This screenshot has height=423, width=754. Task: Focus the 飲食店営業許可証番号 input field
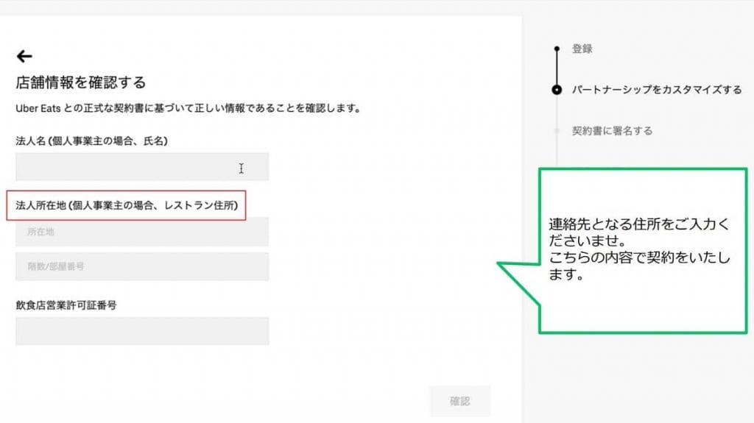[142, 331]
